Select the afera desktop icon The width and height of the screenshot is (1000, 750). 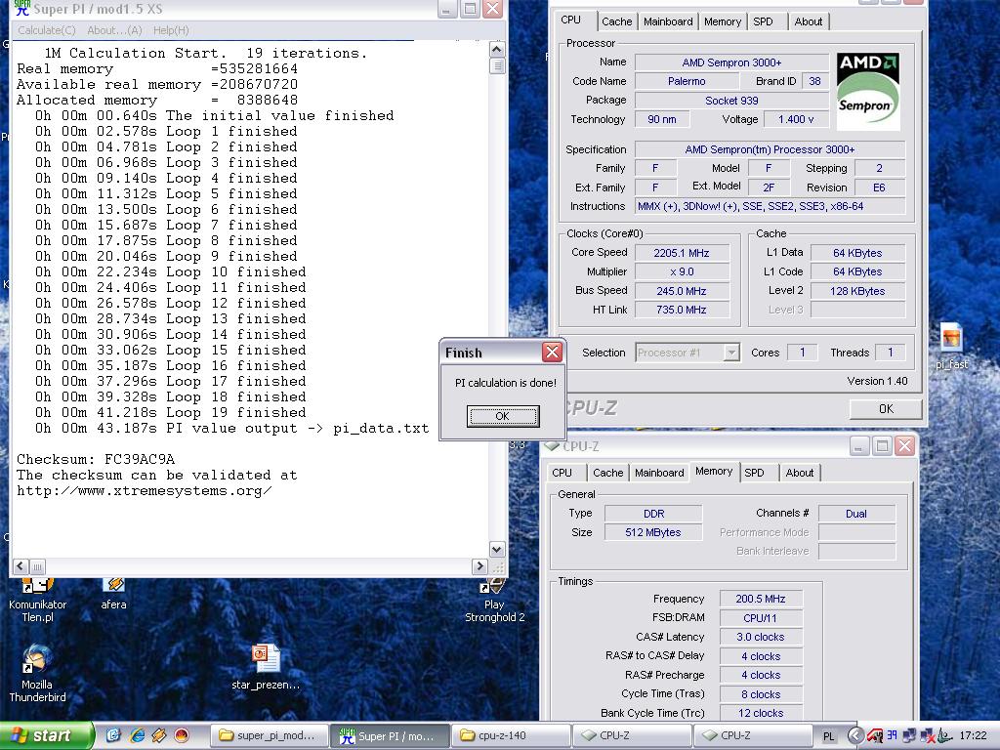[x=113, y=593]
